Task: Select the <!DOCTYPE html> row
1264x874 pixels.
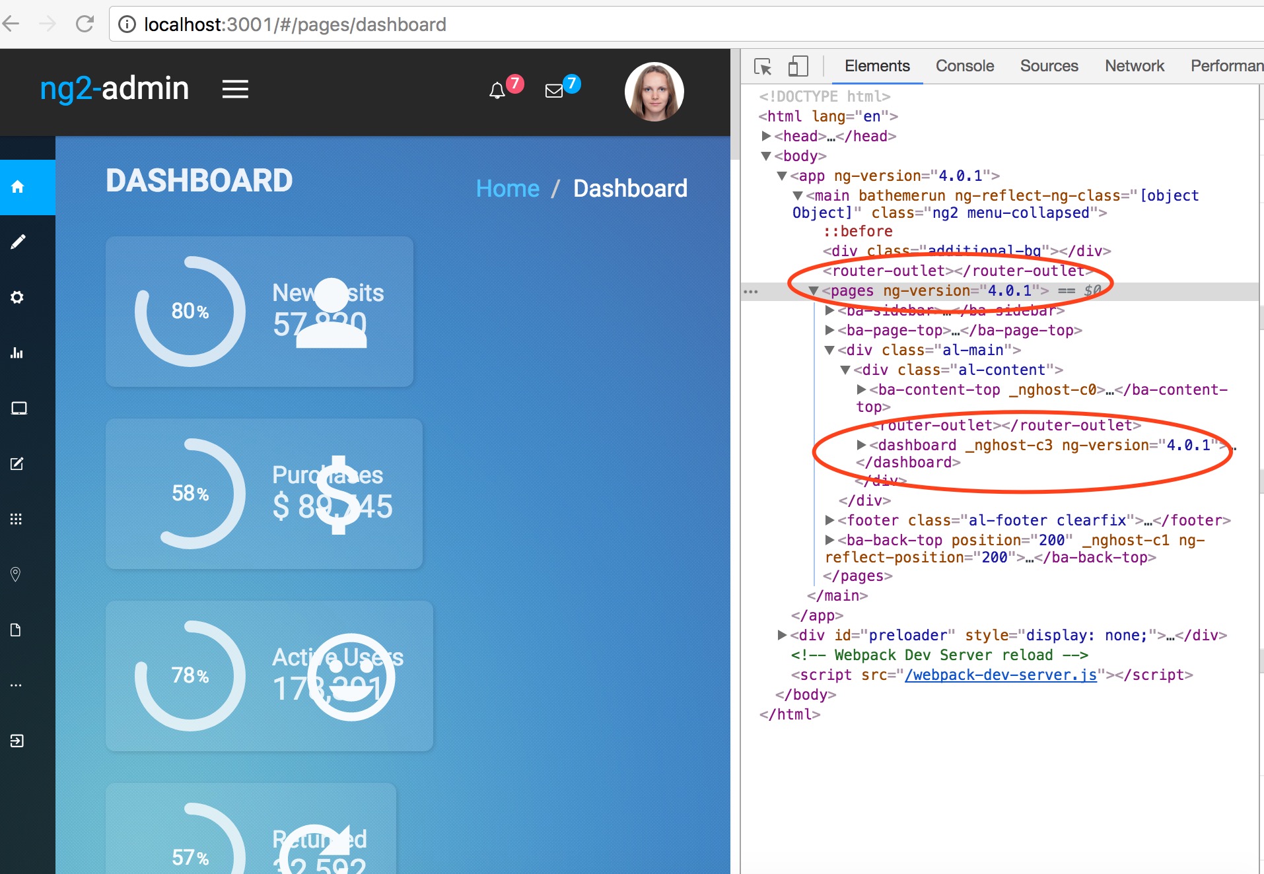Action: (824, 96)
